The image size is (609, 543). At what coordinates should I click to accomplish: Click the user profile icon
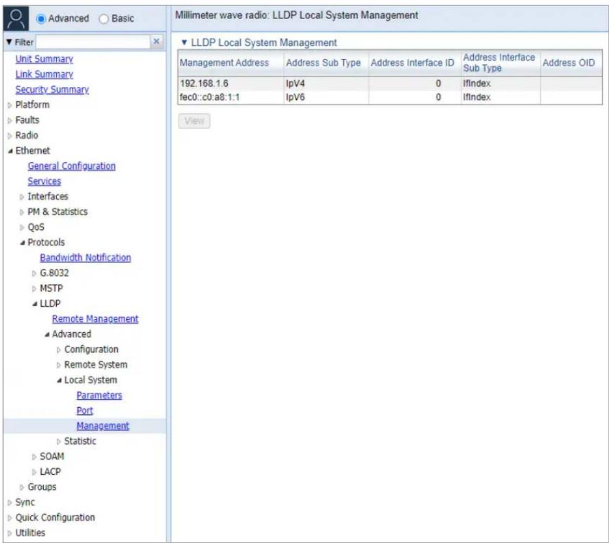pyautogui.click(x=16, y=18)
